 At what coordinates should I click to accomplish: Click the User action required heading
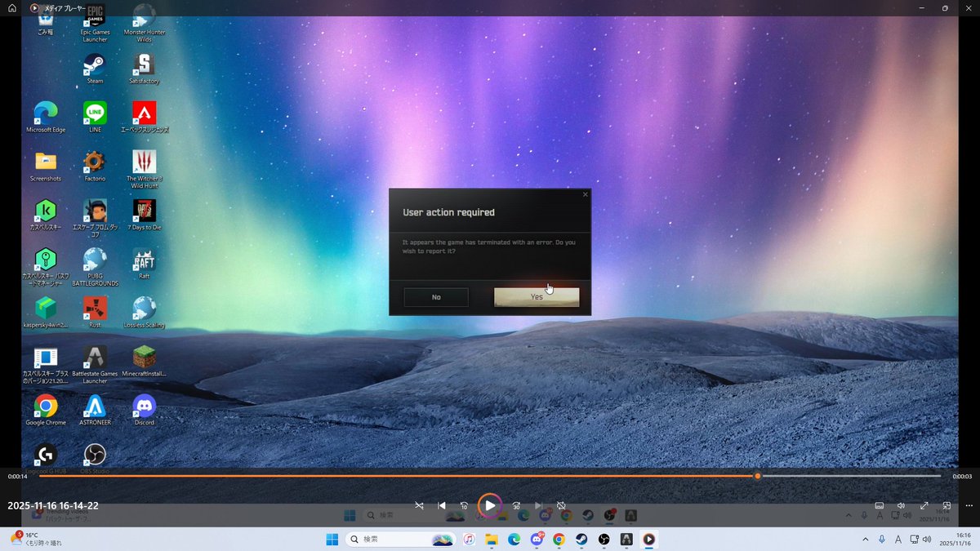click(448, 212)
